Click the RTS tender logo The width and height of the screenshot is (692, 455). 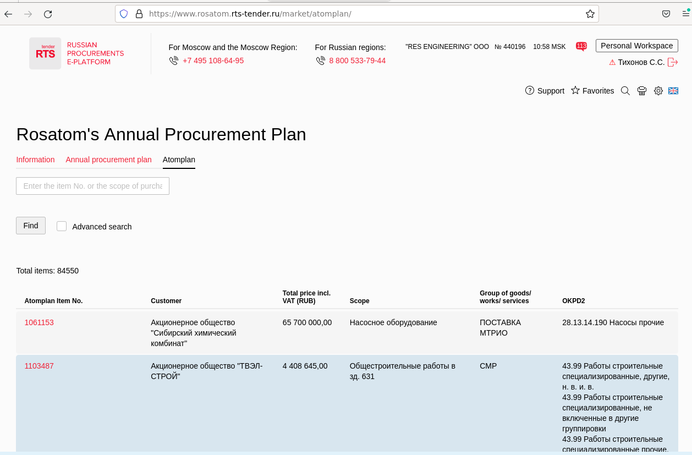(x=45, y=53)
